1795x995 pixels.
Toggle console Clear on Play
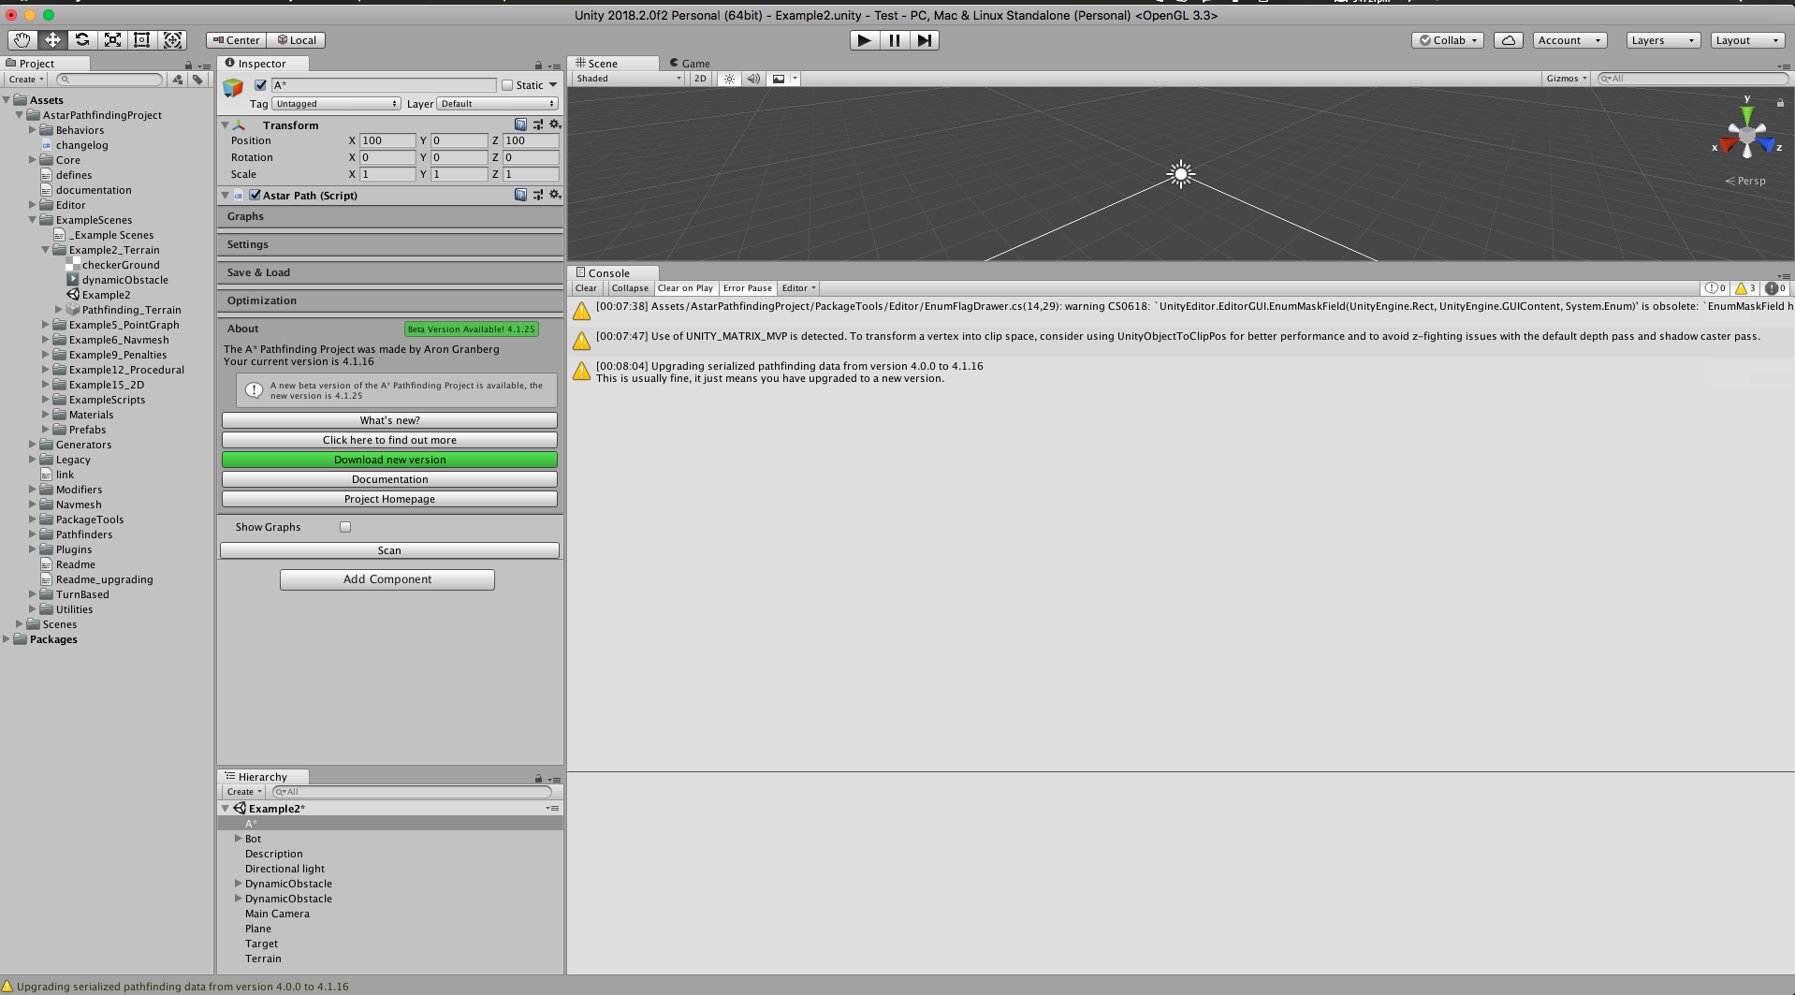[685, 288]
